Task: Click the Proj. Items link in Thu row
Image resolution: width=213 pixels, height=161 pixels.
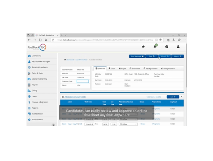Action: click(x=156, y=124)
